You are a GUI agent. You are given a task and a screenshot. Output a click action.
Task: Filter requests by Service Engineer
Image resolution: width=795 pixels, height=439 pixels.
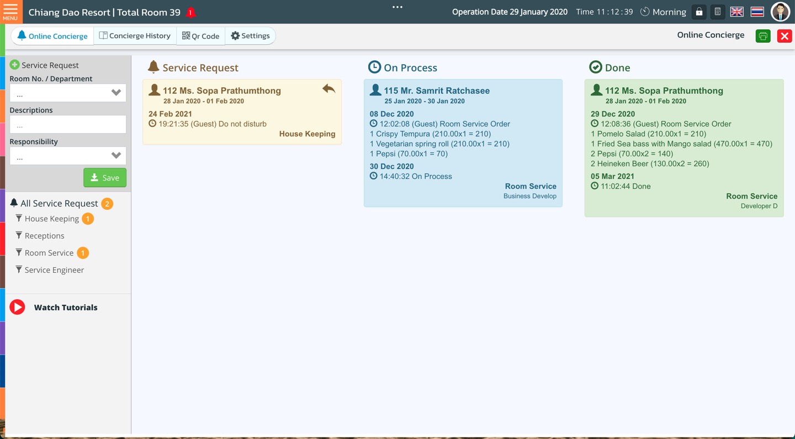(x=54, y=270)
